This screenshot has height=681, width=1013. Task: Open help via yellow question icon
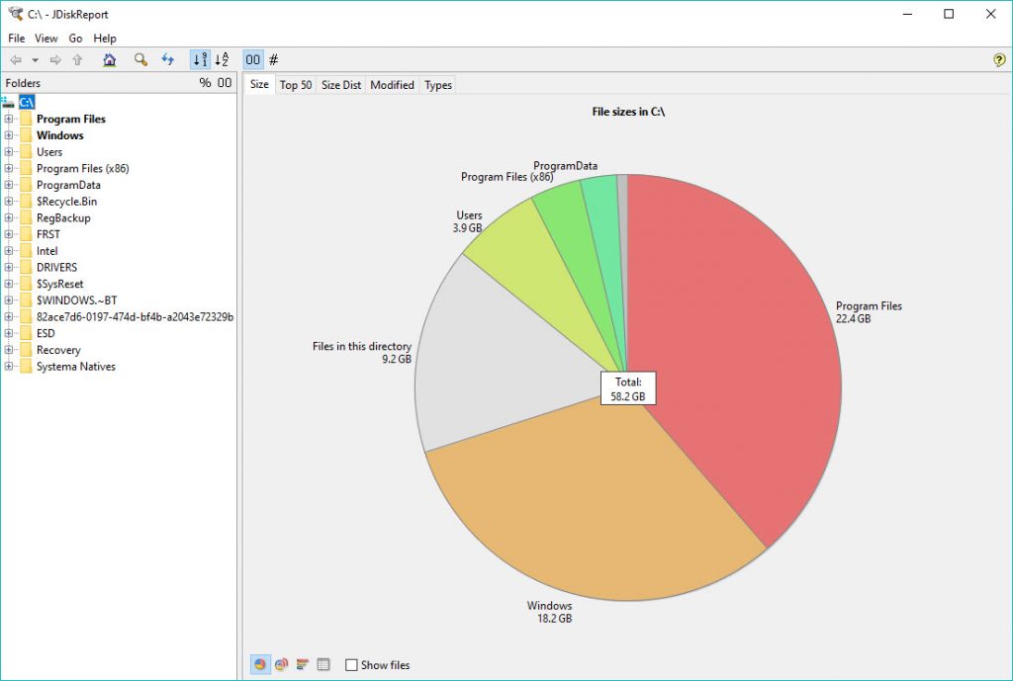coord(999,60)
